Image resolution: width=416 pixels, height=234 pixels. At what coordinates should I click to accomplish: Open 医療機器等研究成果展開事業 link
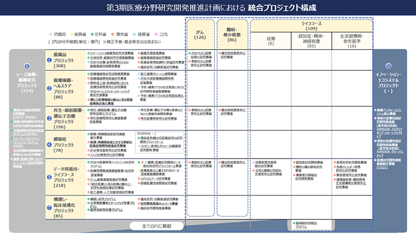tap(110, 74)
